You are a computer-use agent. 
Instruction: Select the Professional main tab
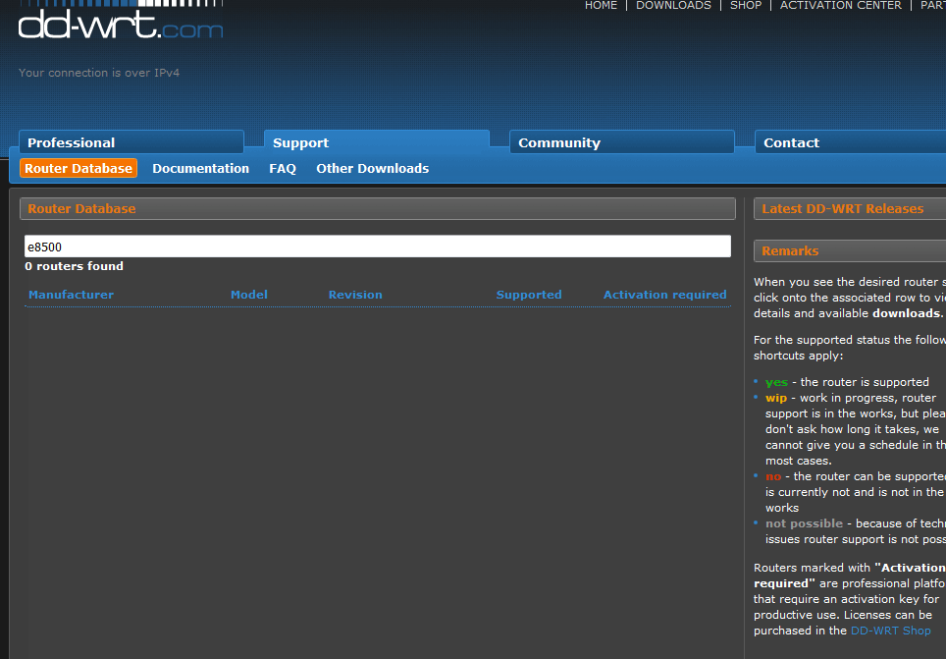(131, 142)
